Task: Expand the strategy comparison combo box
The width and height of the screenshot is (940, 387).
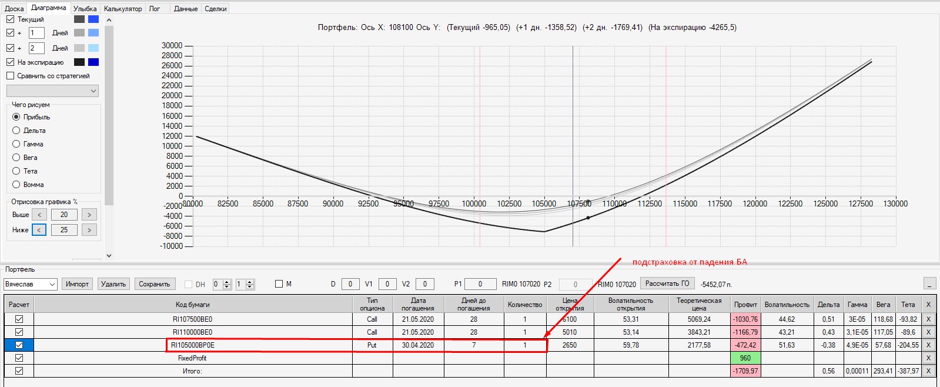Action: tap(52, 91)
